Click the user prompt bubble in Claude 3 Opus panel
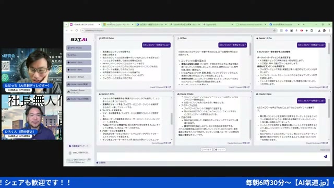The height and width of the screenshot is (188, 334). click(311, 101)
